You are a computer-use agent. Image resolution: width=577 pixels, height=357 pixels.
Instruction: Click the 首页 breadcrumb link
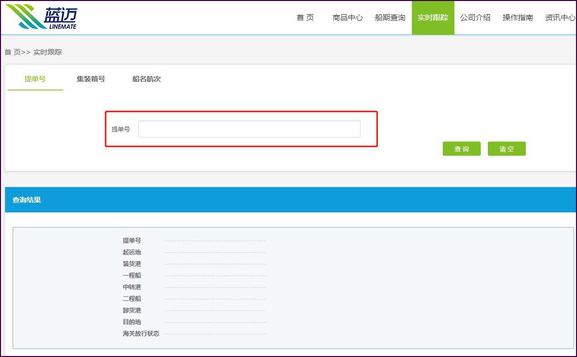(13, 52)
